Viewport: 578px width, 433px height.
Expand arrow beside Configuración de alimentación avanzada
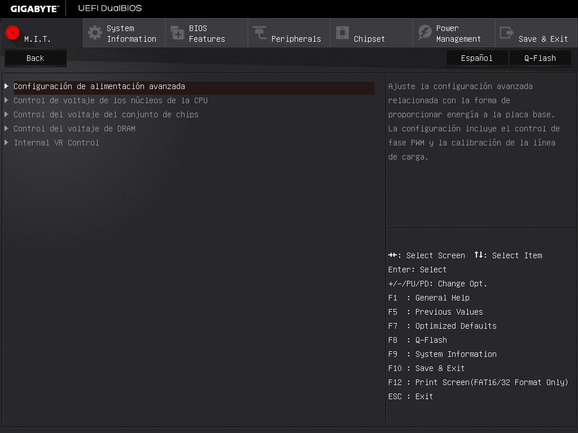click(6, 86)
